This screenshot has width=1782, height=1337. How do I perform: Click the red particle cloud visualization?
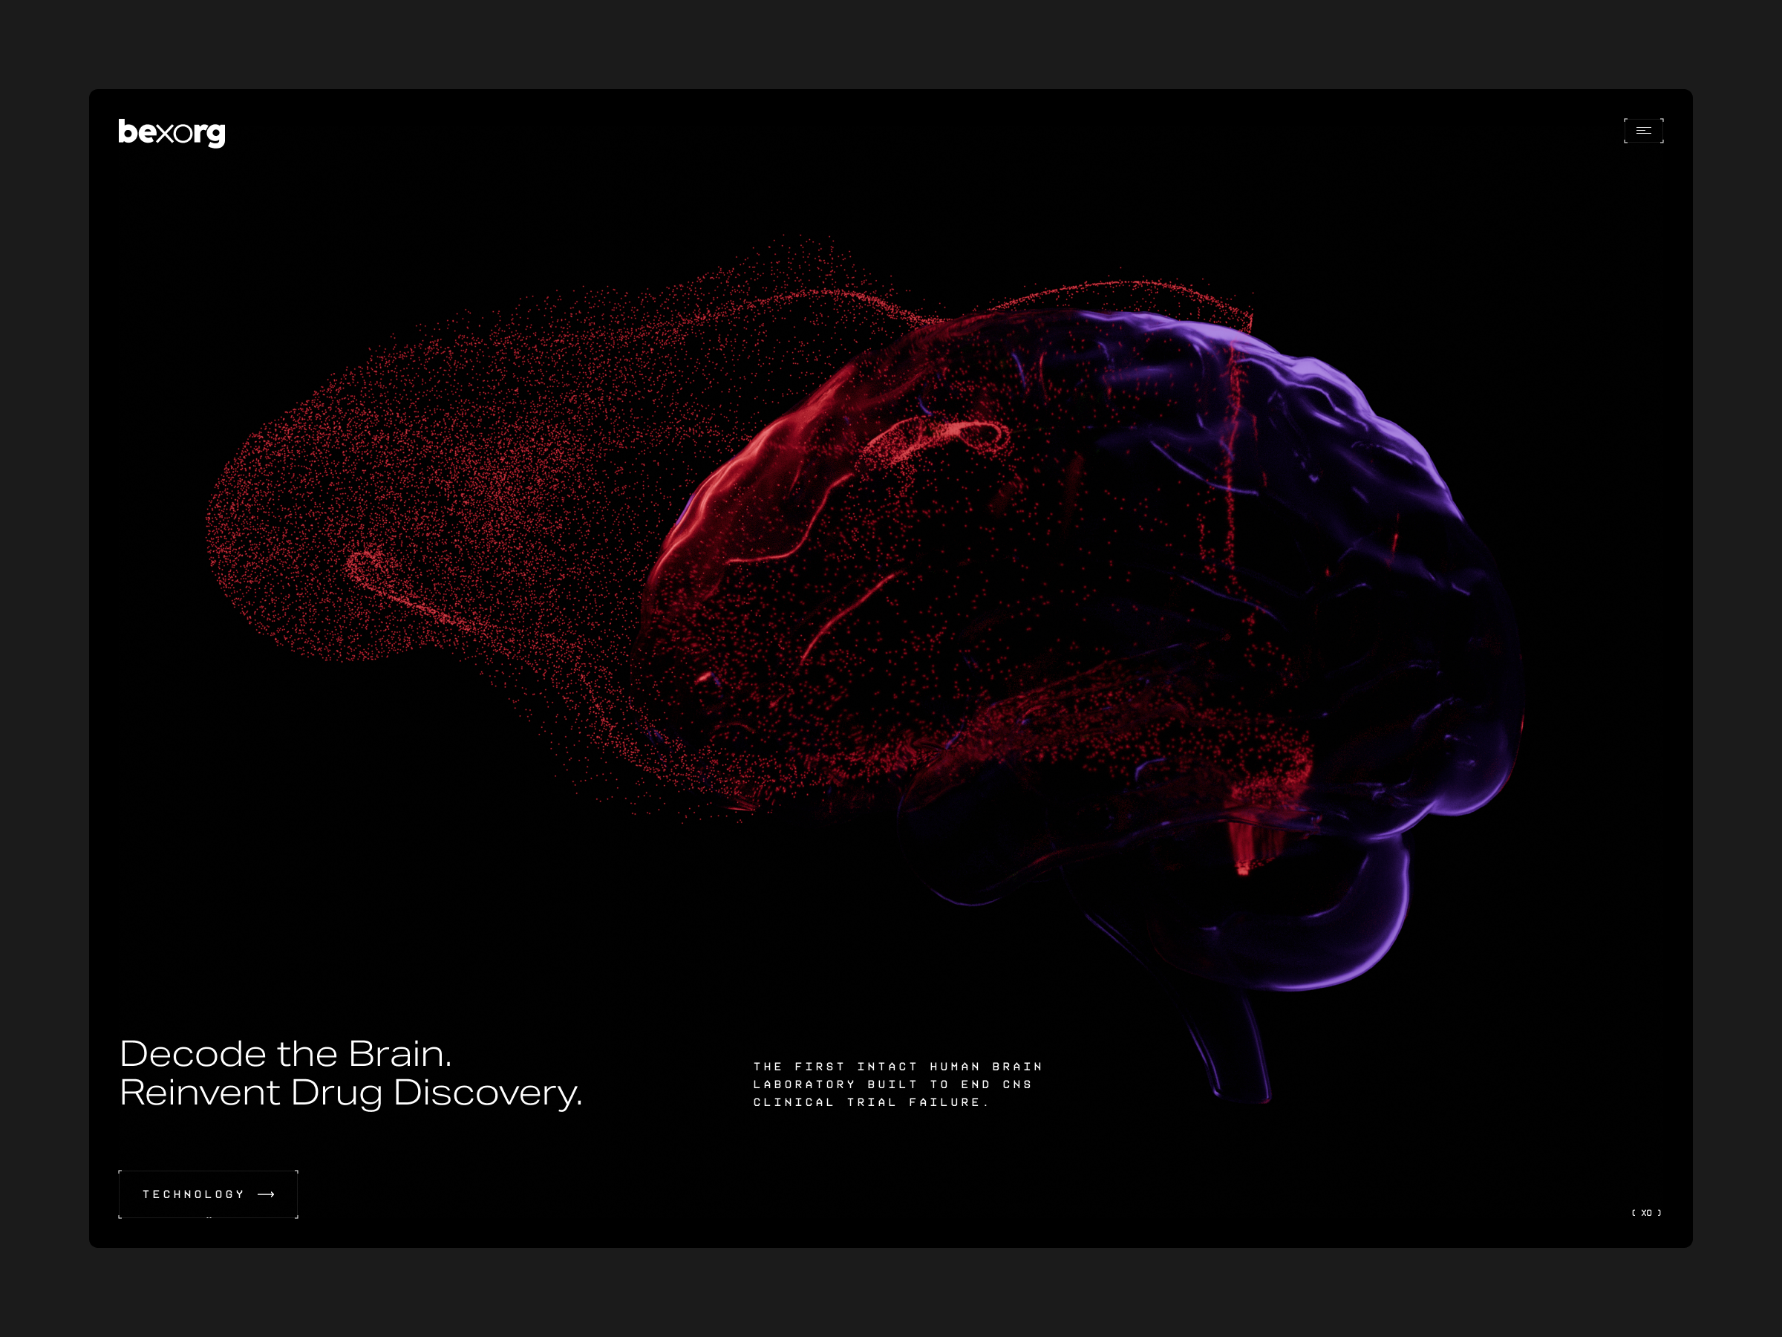coord(483,524)
